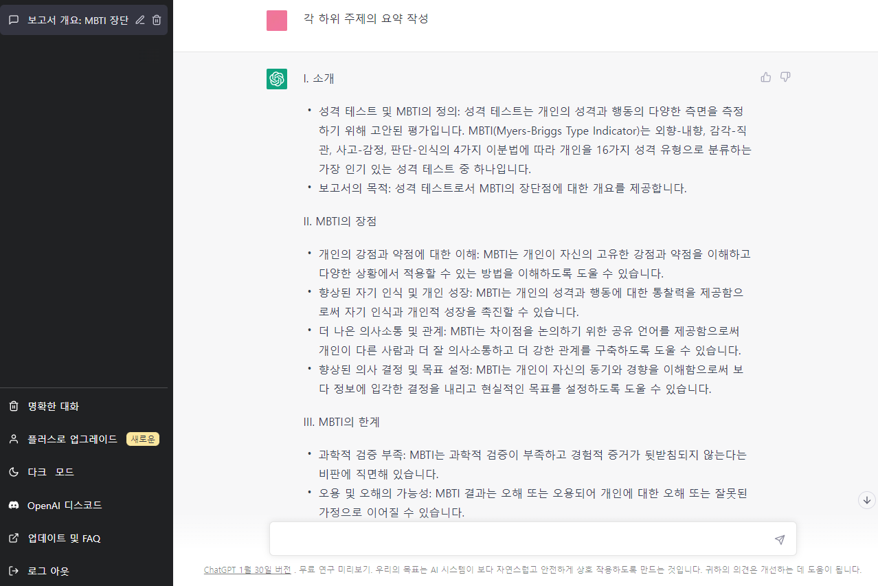Click the ChatGPT logo avatar
878x586 pixels.
pyautogui.click(x=277, y=79)
